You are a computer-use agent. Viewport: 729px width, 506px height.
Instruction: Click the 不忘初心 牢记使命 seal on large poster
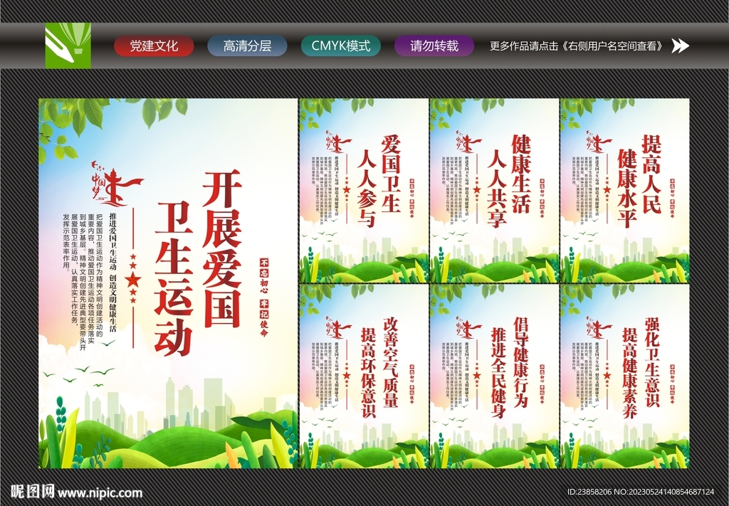pyautogui.click(x=264, y=297)
